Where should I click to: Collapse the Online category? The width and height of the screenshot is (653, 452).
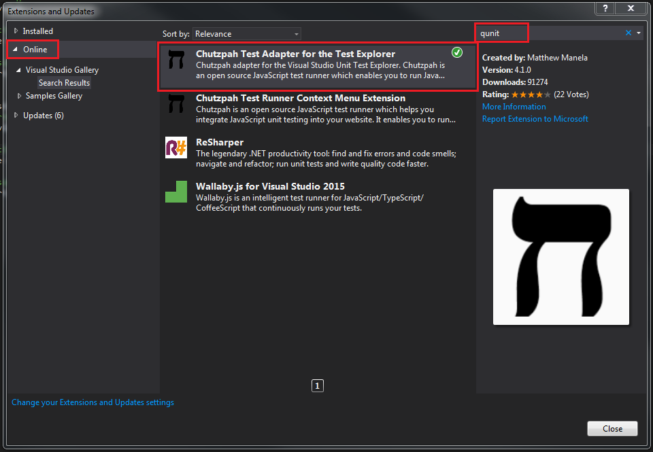pos(16,50)
